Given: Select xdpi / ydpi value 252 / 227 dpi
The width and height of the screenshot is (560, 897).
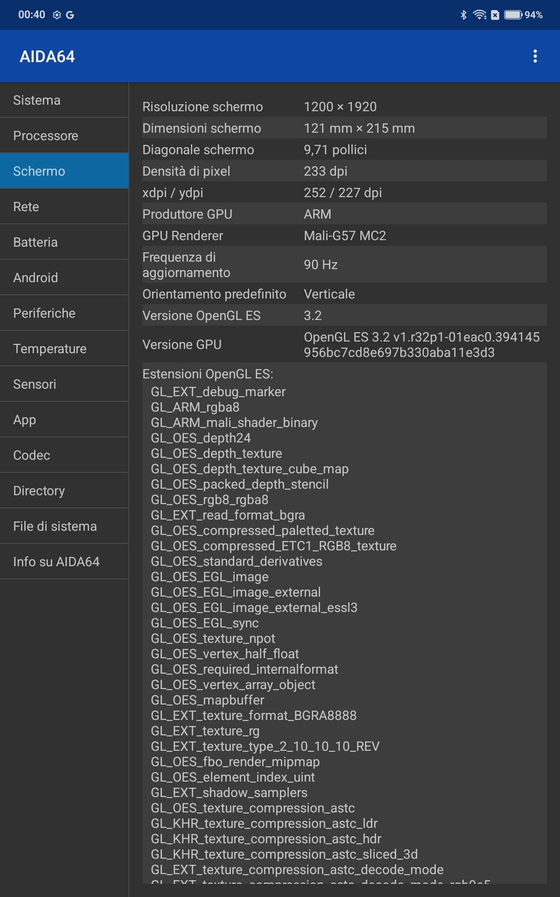Looking at the screenshot, I should click(343, 192).
